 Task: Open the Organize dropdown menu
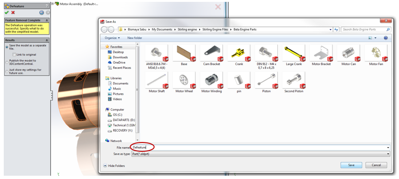click(x=112, y=38)
